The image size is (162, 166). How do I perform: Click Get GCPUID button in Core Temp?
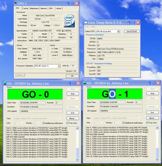(132, 31)
